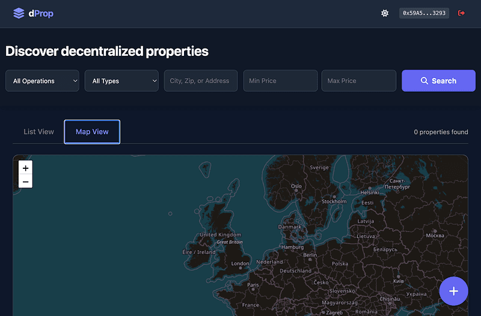Viewport: 481px width, 316px height.
Task: Expand the All Types dropdown
Action: (x=121, y=81)
